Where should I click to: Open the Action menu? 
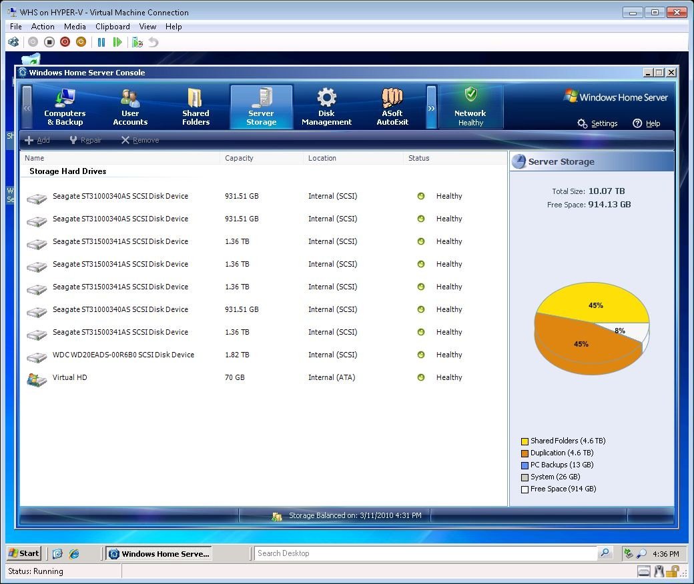click(43, 27)
